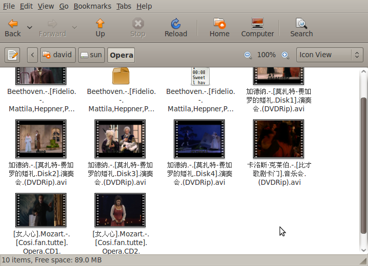Open the Bookmarks menu
This screenshot has width=368, height=266.
click(93, 6)
